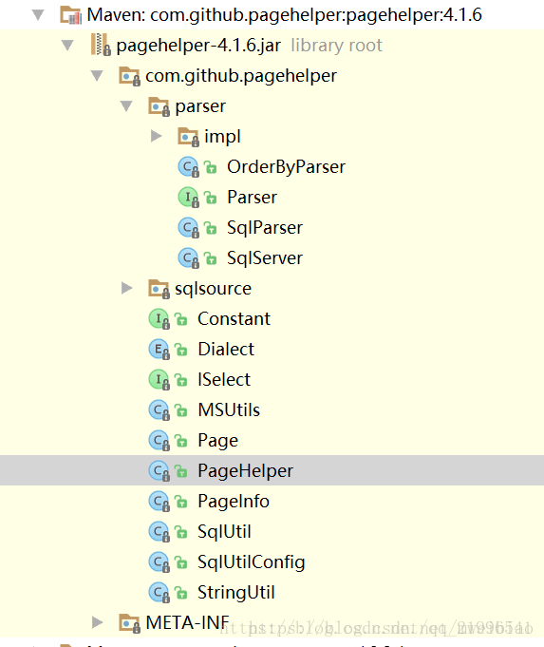The height and width of the screenshot is (647, 544).
Task: Open the Dialect enum
Action: pyautogui.click(x=226, y=349)
